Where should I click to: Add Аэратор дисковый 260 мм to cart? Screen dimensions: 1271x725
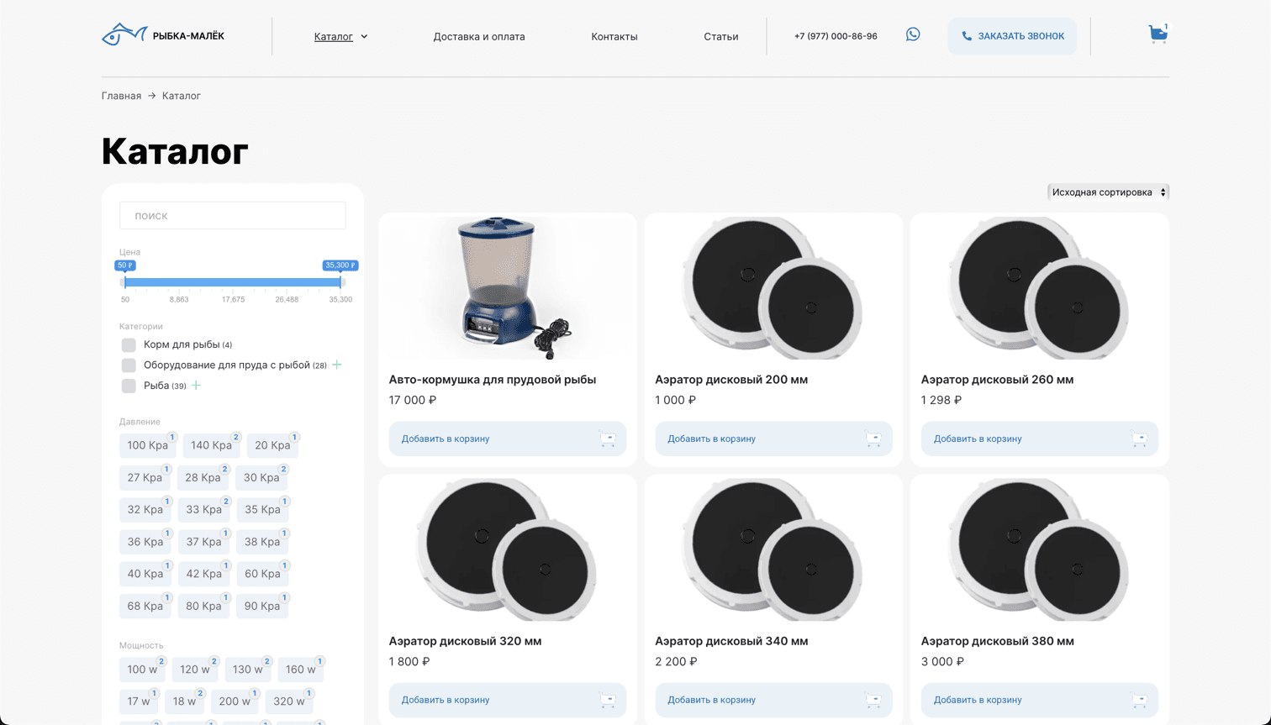1040,439
